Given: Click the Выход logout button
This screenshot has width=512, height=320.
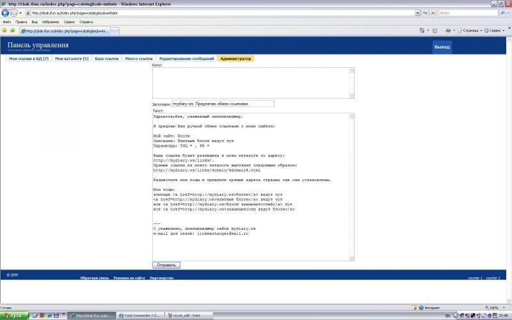Looking at the screenshot, I should click(x=442, y=47).
